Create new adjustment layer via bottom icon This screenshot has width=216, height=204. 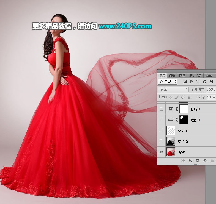point(205,160)
